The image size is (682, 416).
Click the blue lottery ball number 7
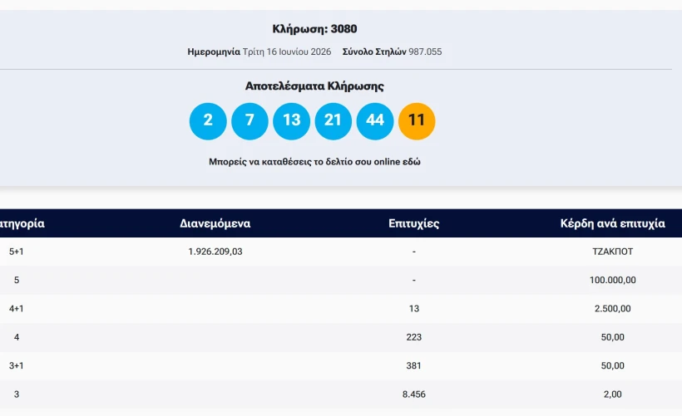click(x=250, y=121)
